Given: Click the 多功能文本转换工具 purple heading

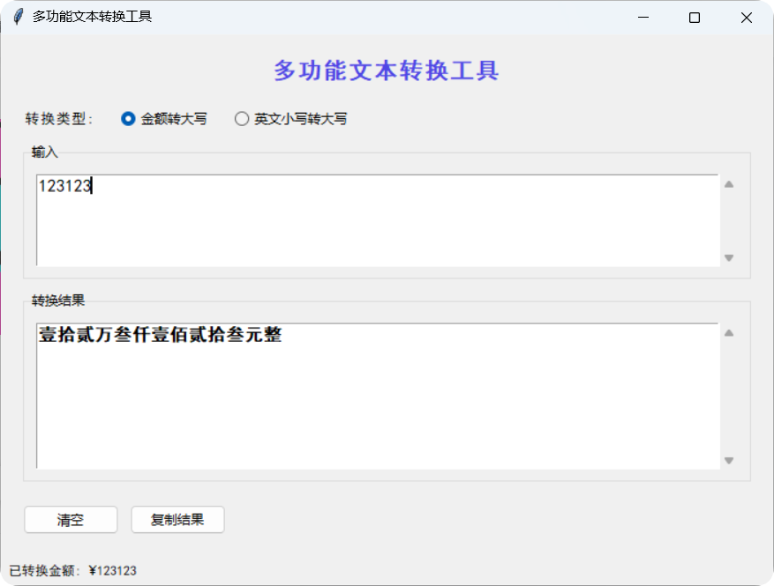Looking at the screenshot, I should [x=387, y=70].
